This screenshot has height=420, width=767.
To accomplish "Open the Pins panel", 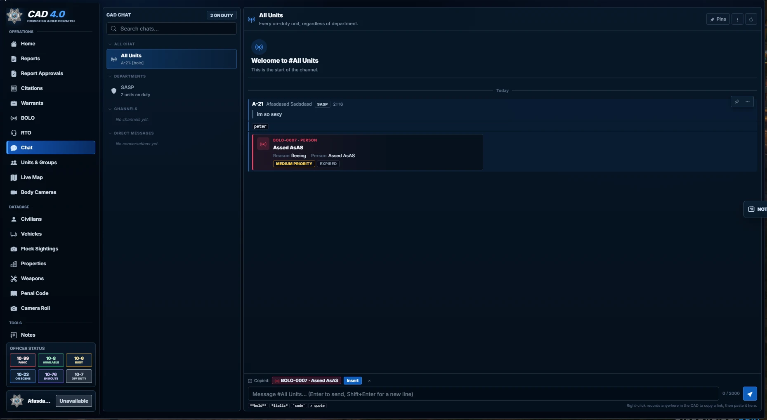I will 718,19.
